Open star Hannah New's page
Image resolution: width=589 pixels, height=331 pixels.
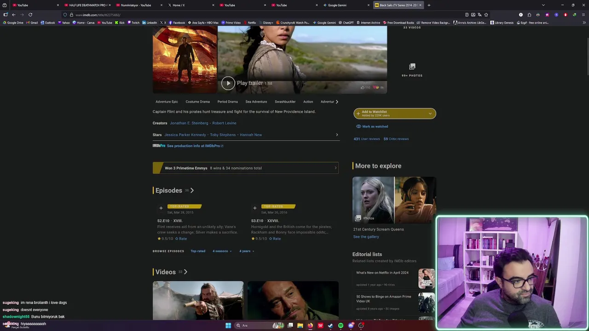pos(251,135)
